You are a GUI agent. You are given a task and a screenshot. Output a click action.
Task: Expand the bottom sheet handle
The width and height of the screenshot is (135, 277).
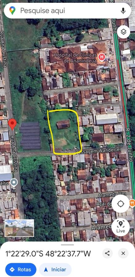(x=67, y=245)
